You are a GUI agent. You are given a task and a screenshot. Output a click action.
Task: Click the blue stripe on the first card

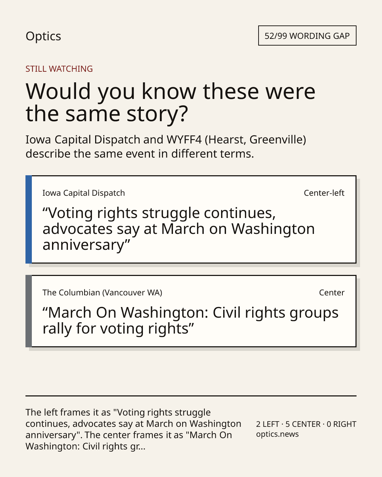click(29, 219)
